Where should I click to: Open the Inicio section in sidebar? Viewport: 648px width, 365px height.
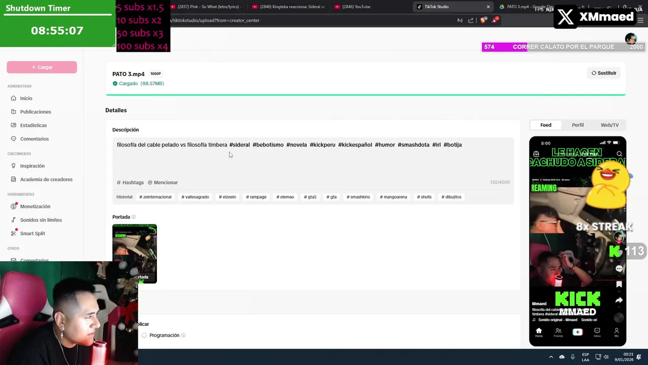26,98
